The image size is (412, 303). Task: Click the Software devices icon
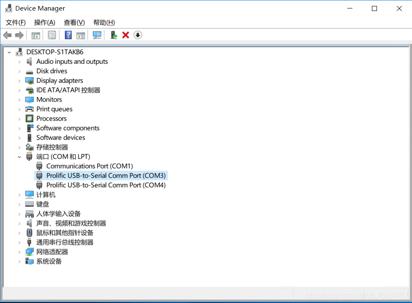[x=30, y=138]
